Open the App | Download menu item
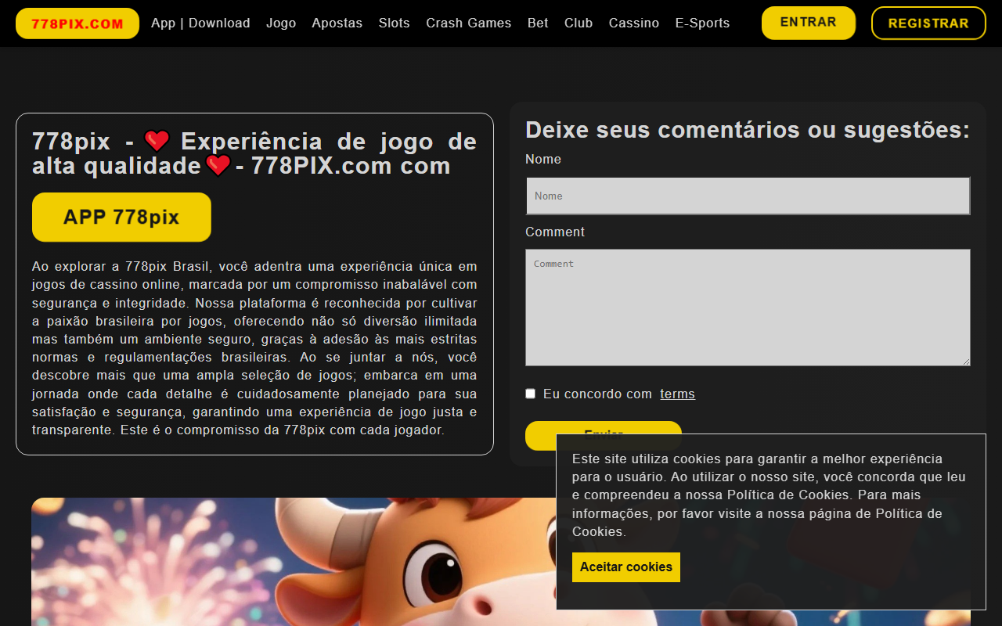 (x=200, y=23)
